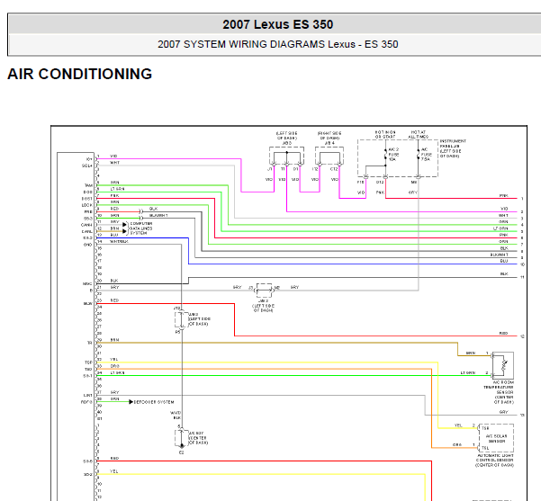
Task: Click the C12 connector label
Action: 334,169
